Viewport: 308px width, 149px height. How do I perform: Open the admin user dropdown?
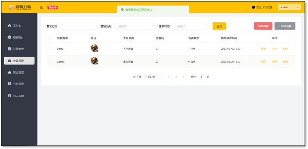tap(289, 7)
